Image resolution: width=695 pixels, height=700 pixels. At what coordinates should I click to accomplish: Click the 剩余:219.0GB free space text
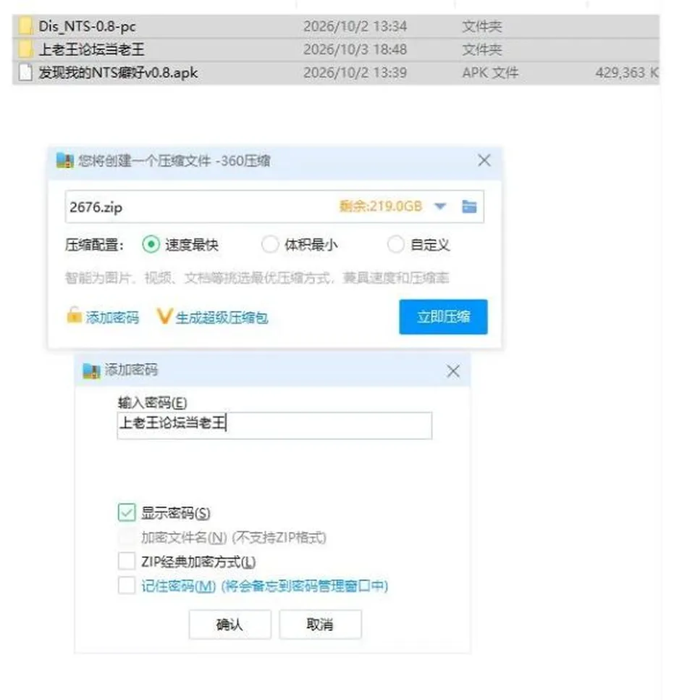[381, 207]
